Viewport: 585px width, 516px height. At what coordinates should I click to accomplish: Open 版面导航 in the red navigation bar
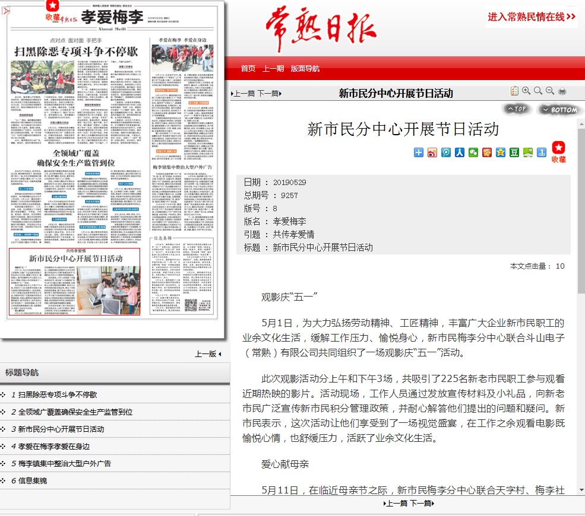305,69
